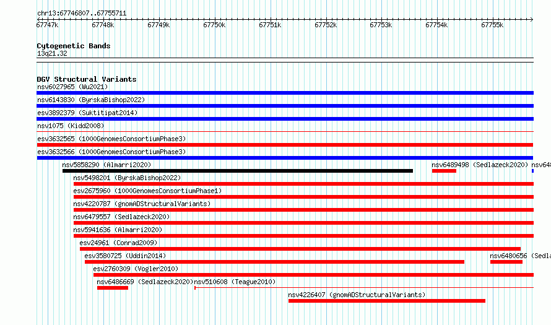
Task: Open esv2675960 (1000GenomesConsortiumPhase1) label
Action: (x=147, y=191)
